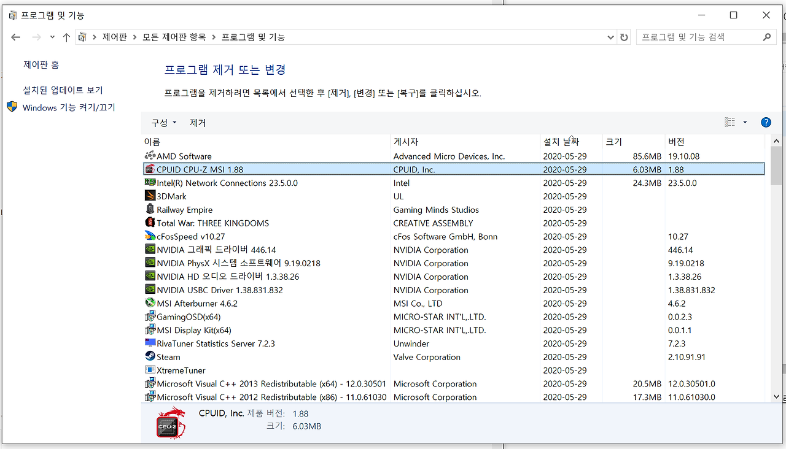The image size is (786, 449).
Task: Click the MSI Display Kit(x64) icon
Action: pos(150,330)
